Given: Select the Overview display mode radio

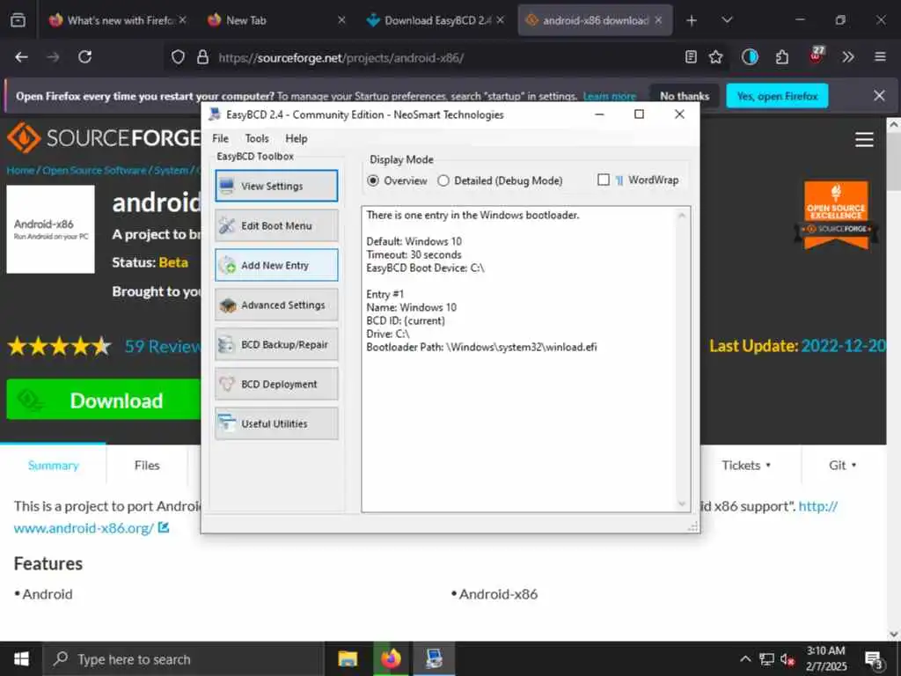Looking at the screenshot, I should 373,180.
